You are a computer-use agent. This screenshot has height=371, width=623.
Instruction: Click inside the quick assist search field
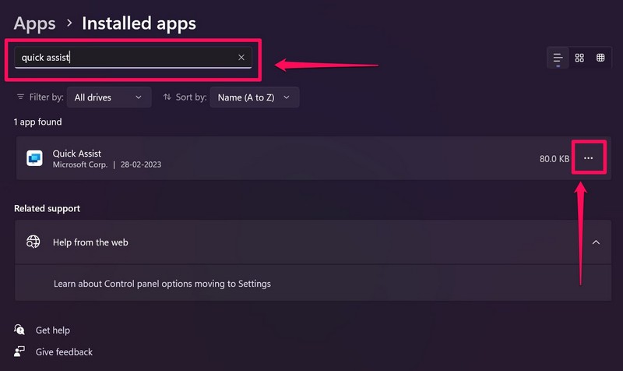(x=125, y=58)
